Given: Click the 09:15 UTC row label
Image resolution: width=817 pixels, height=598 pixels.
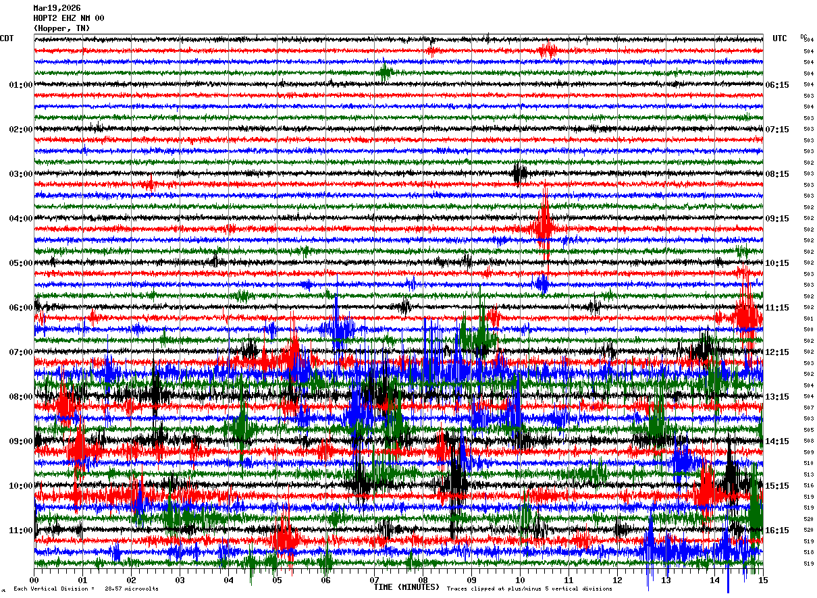Looking at the screenshot, I should click(776, 219).
